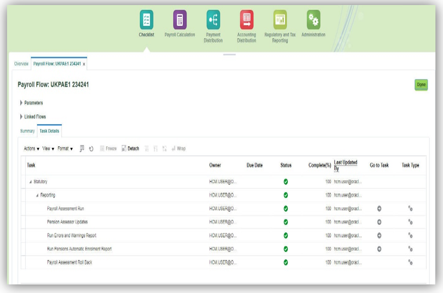This screenshot has width=443, height=293.
Task: Click the Query by Example toolbar icon
Action: [82, 148]
